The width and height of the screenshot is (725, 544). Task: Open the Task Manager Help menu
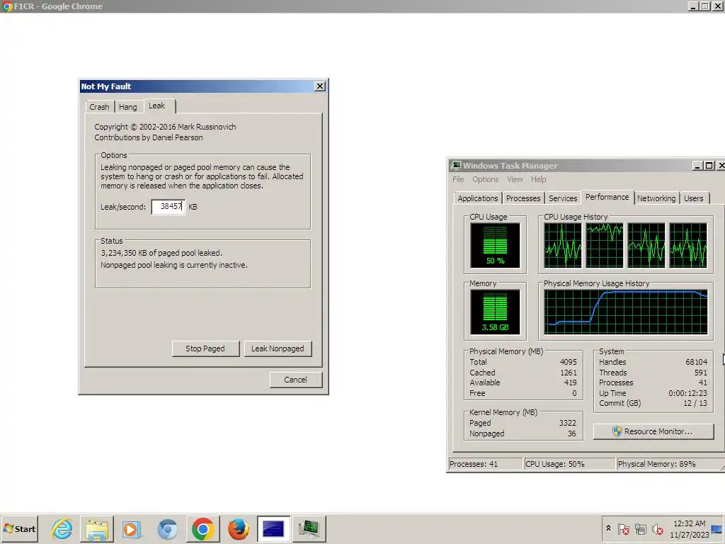pos(538,179)
